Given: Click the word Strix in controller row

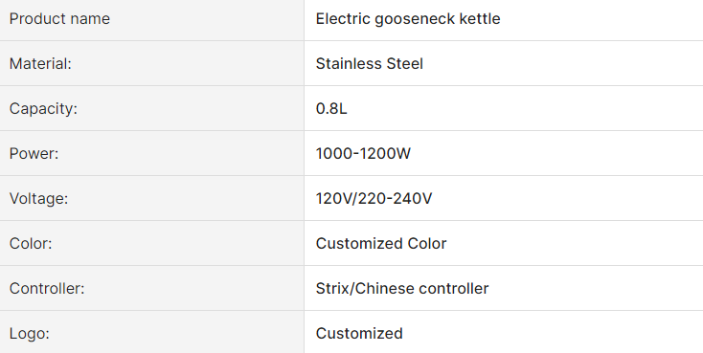Looking at the screenshot, I should [x=330, y=289].
